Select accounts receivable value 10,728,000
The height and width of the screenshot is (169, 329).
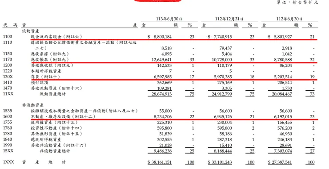tap(222, 60)
